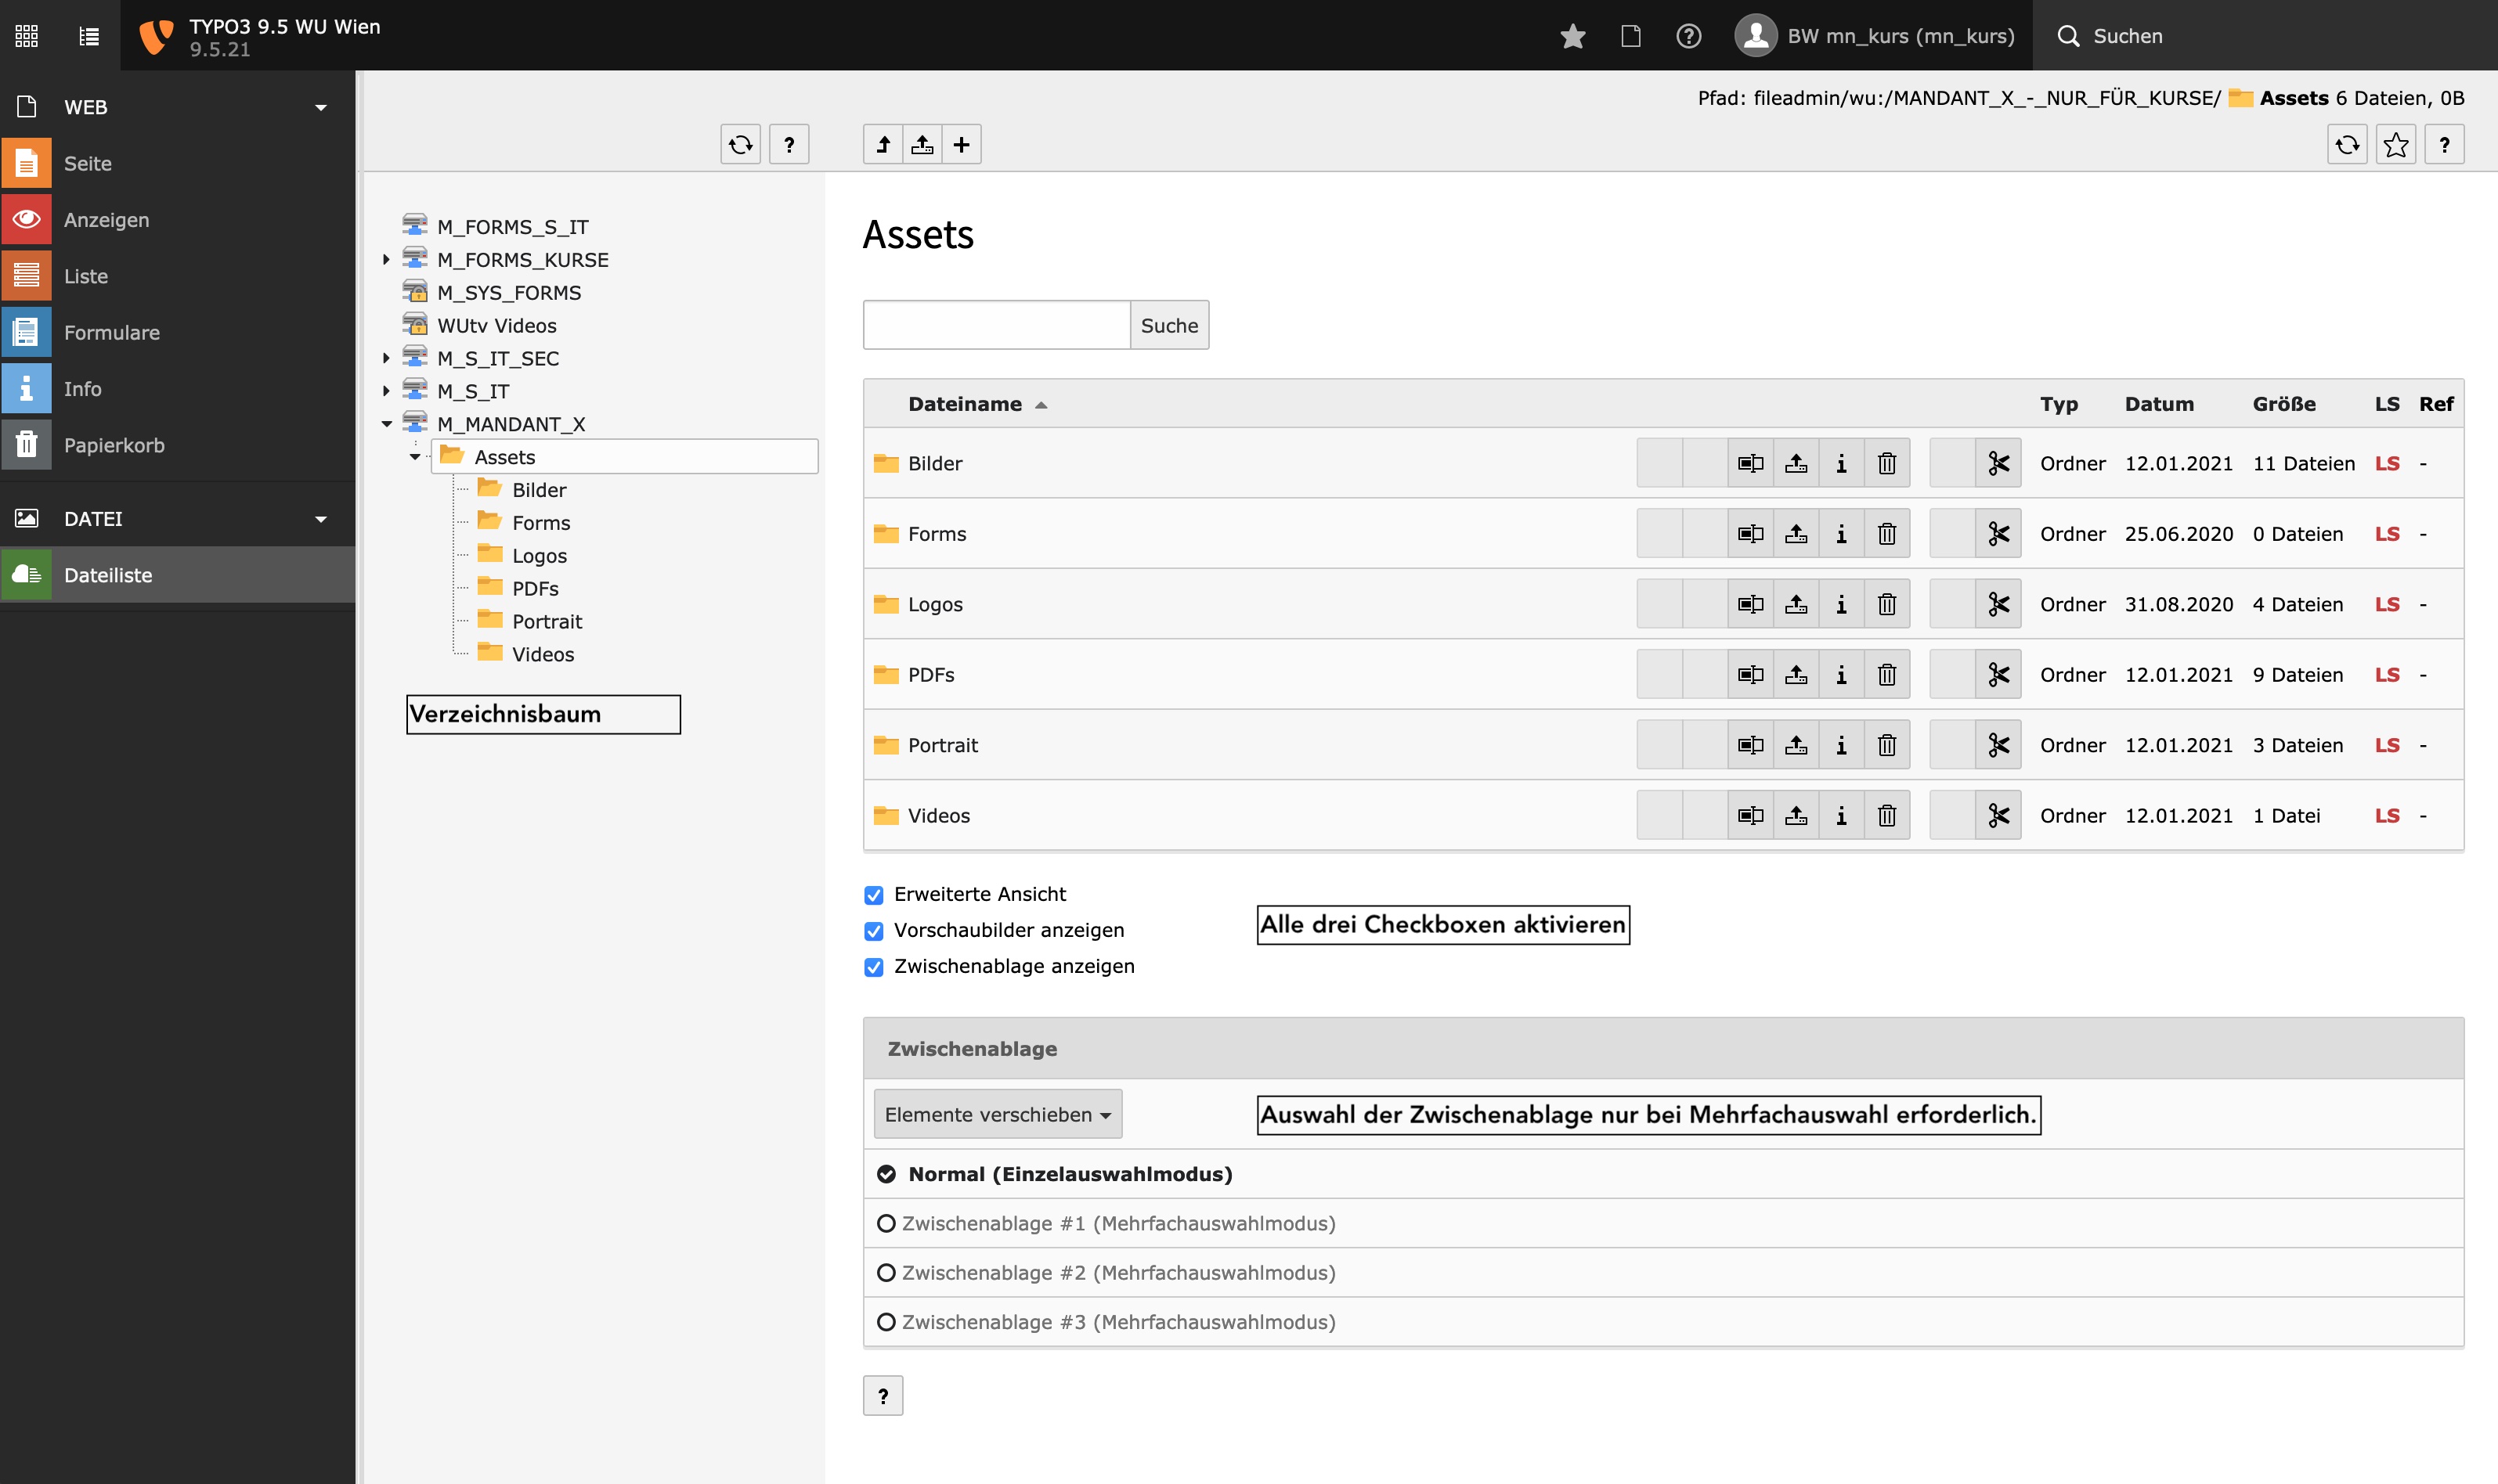
Task: Select M_SYS_FORMS storage in tree
Action: (x=508, y=292)
